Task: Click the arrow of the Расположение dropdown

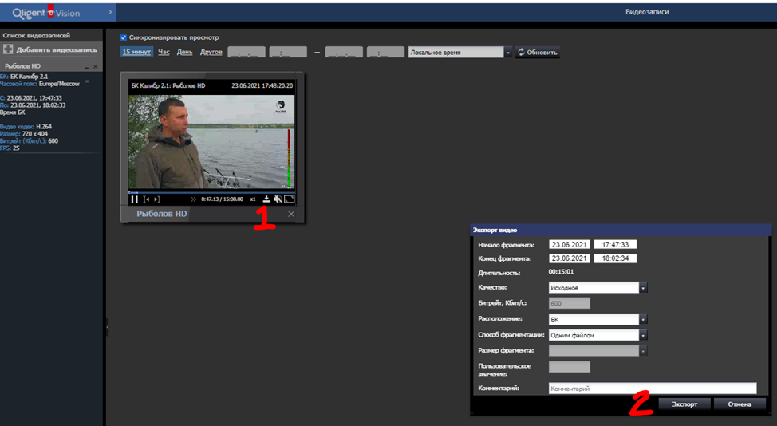Action: [x=643, y=319]
